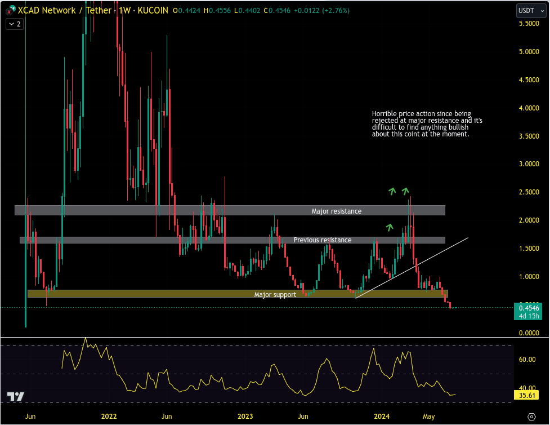Click the open value 0.4424 in header
This screenshot has width=550, height=425.
(x=189, y=11)
